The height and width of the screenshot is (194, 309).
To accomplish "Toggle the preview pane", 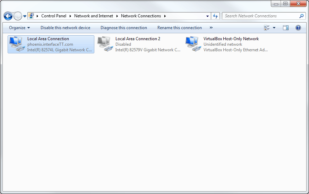I will 286,28.
